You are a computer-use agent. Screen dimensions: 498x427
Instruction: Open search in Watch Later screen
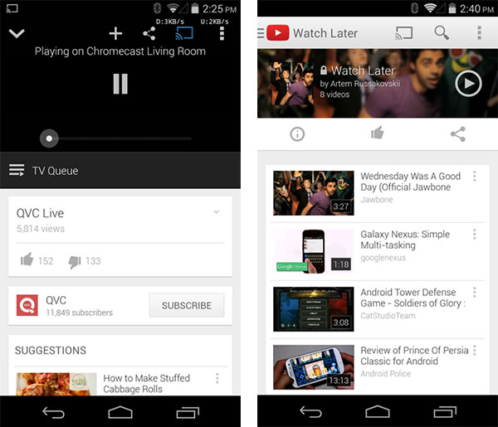tap(442, 32)
